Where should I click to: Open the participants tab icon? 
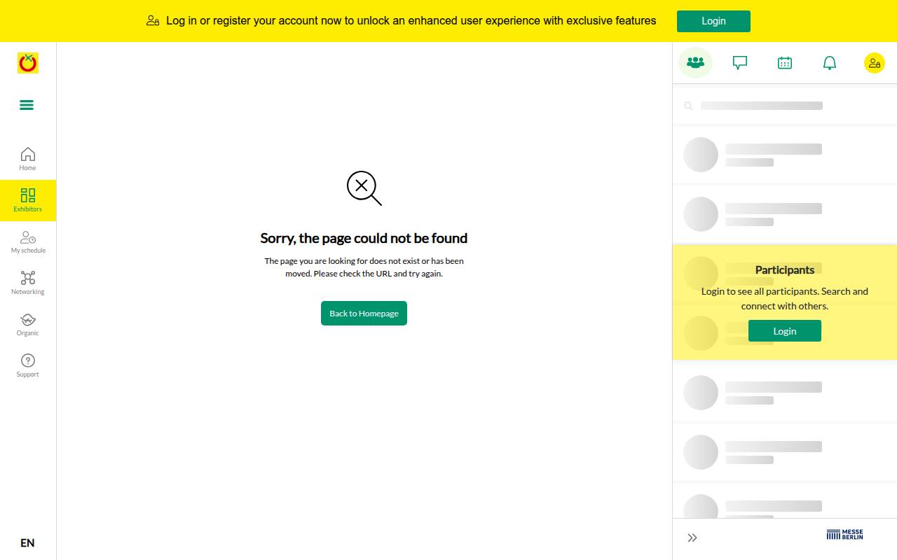[x=695, y=63]
